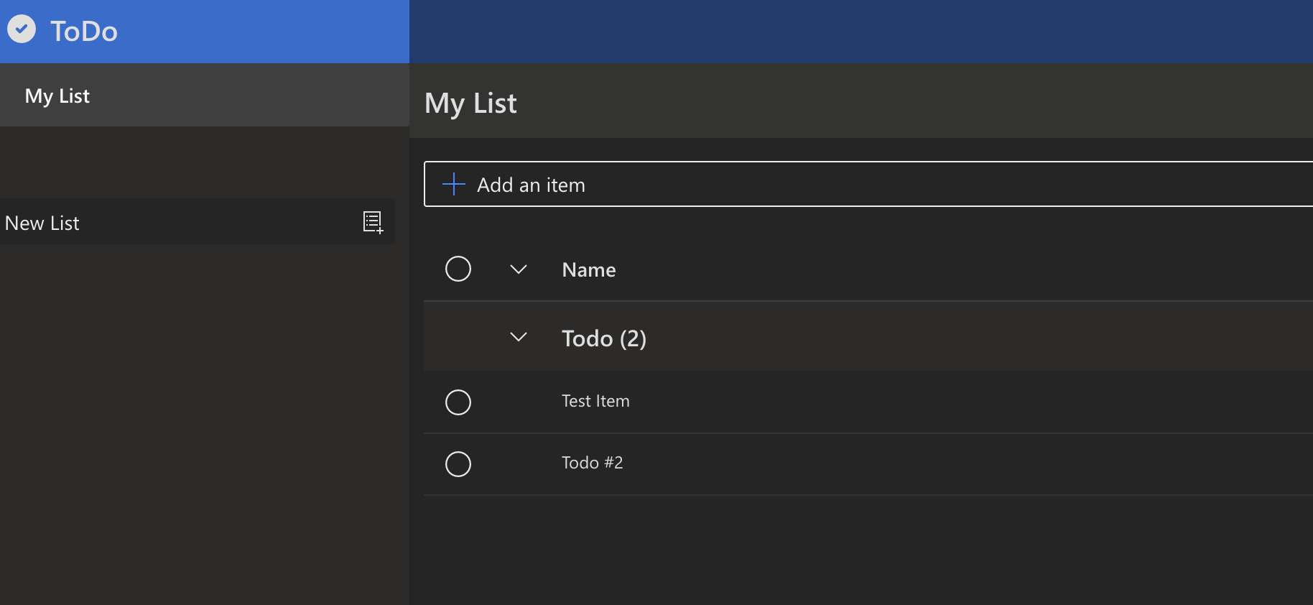Click the Name column header

(589, 269)
